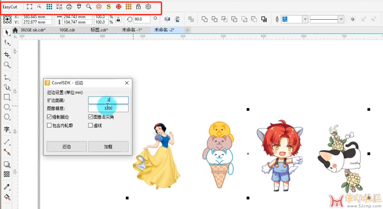Click the Intersect shapes icon
The width and height of the screenshot is (383, 209).
pyautogui.click(x=224, y=19)
